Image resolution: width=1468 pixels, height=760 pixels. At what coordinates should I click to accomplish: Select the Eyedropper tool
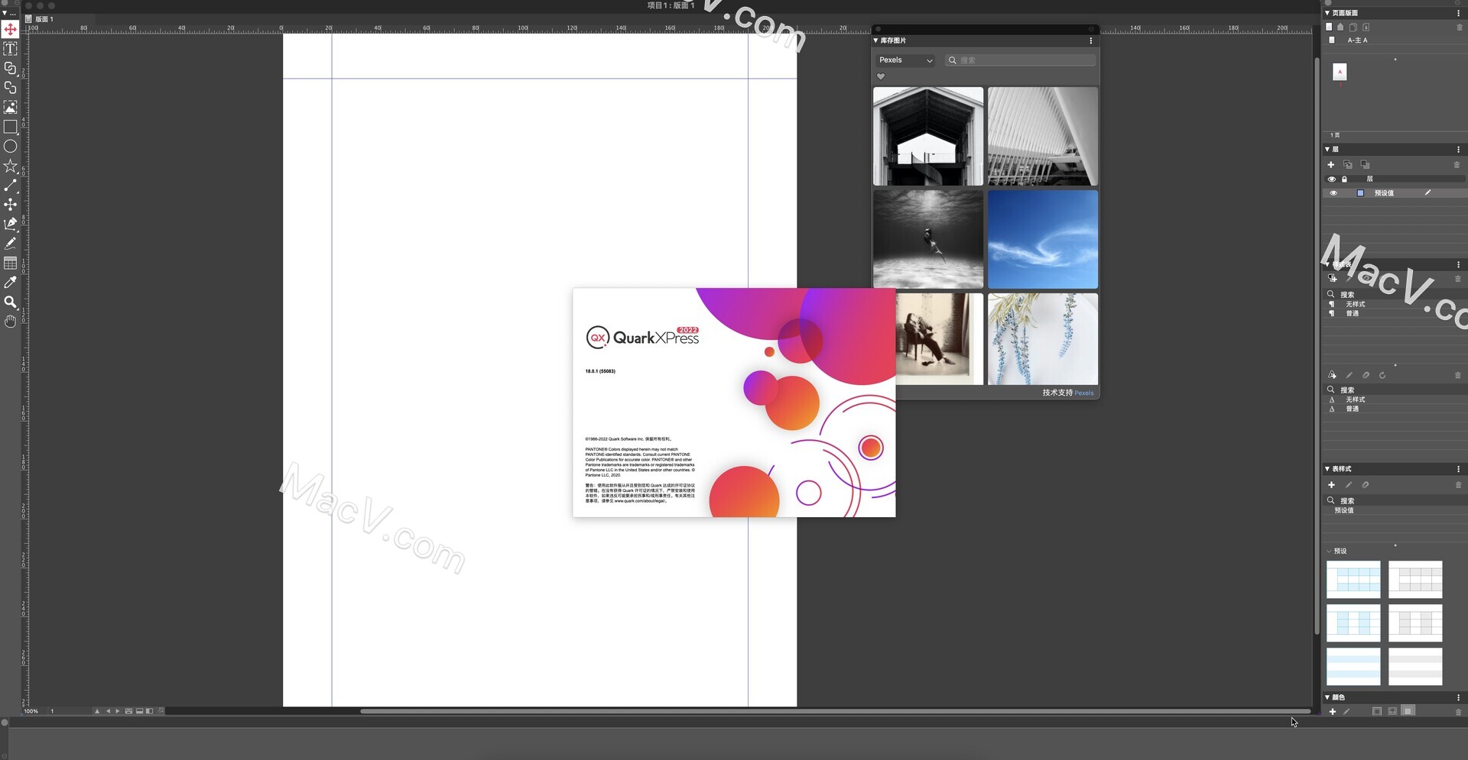pyautogui.click(x=10, y=283)
